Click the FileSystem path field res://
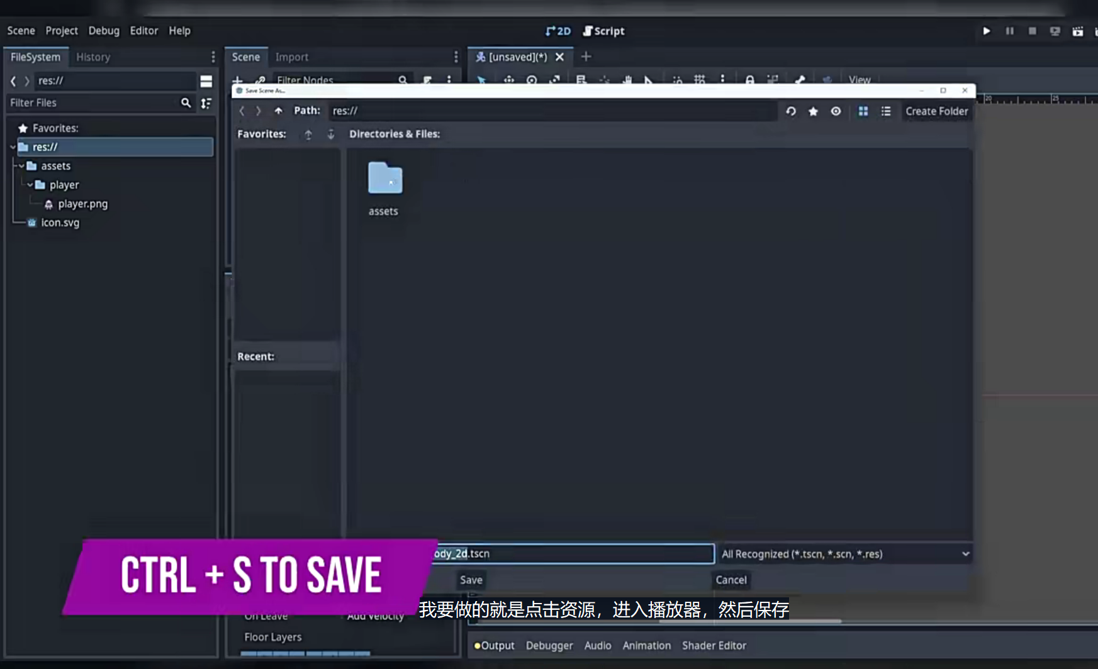The image size is (1098, 669). pyautogui.click(x=115, y=81)
